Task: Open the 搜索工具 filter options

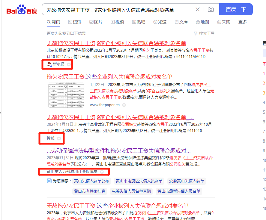Action: tap(204, 33)
